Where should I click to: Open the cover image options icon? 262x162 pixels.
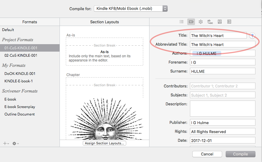point(220,22)
